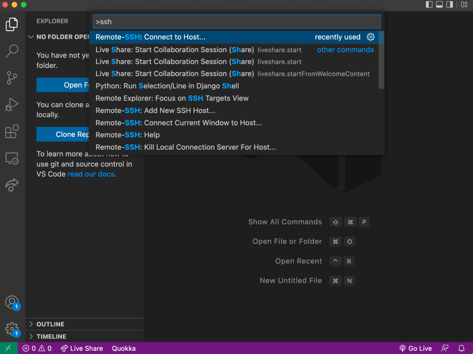
Task: Open the Accounts icon with badge
Action: [12, 303]
